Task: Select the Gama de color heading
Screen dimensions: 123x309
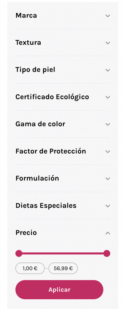Action: point(40,124)
